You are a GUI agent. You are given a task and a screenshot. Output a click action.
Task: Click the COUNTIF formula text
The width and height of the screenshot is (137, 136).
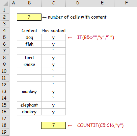99,126
